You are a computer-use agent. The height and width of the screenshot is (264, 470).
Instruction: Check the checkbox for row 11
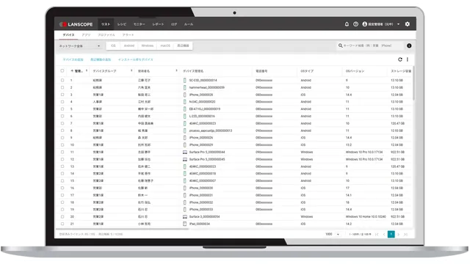[x=62, y=152]
